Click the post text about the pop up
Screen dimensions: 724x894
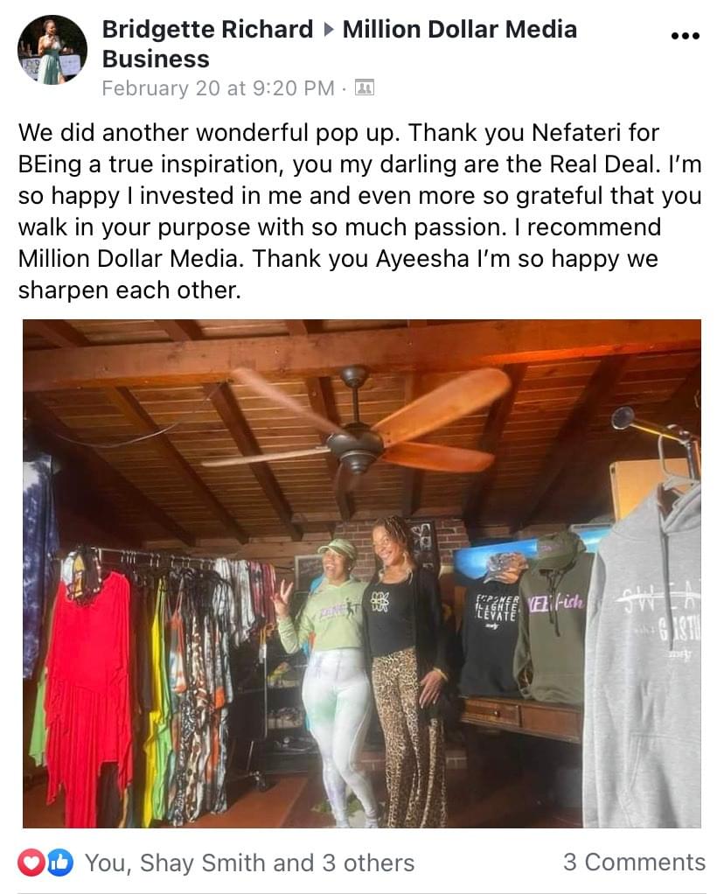tap(360, 212)
